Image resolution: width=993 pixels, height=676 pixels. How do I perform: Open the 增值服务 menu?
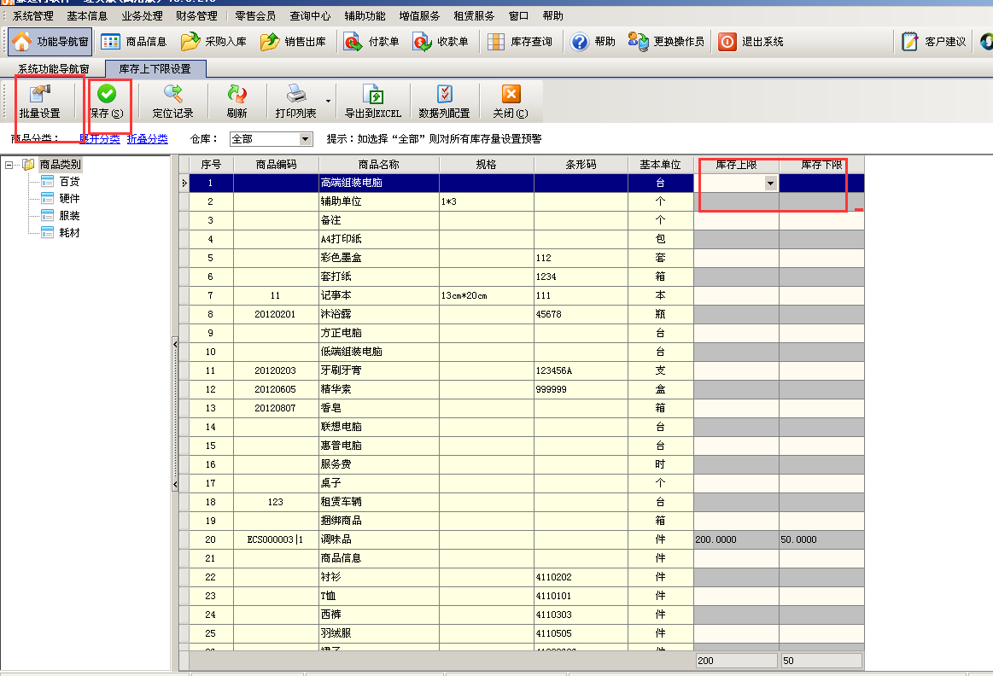(x=419, y=16)
